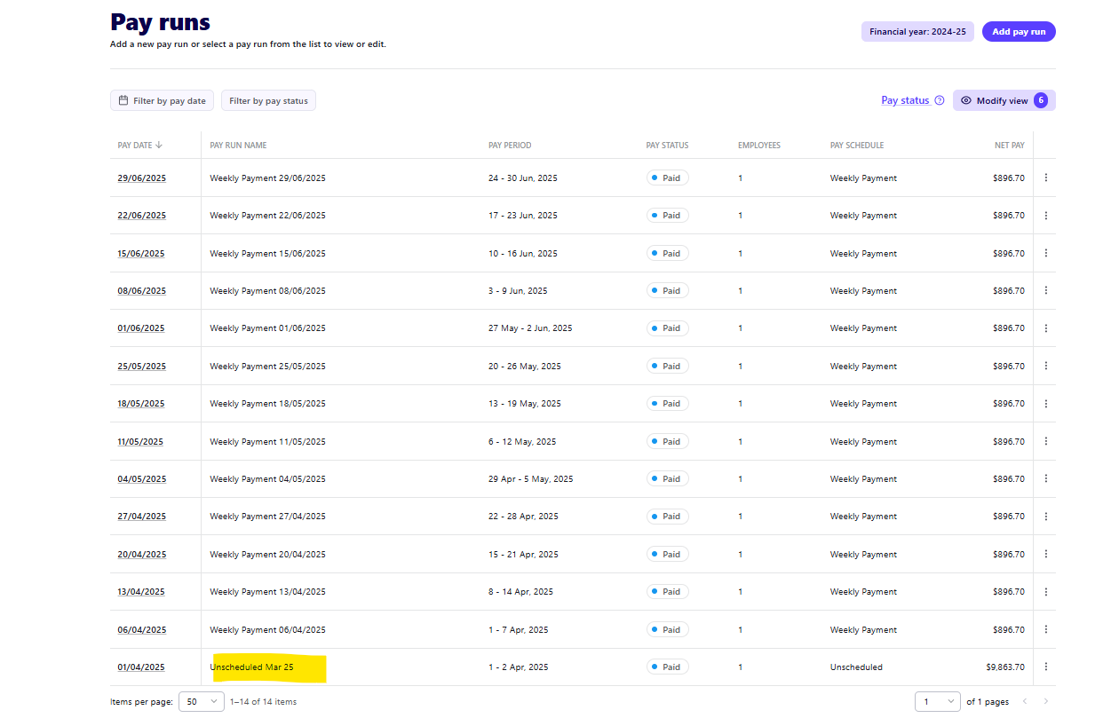Image resolution: width=1119 pixels, height=726 pixels.
Task: Open row menu for Weekly Payment 27/04/2025
Action: [x=1045, y=516]
